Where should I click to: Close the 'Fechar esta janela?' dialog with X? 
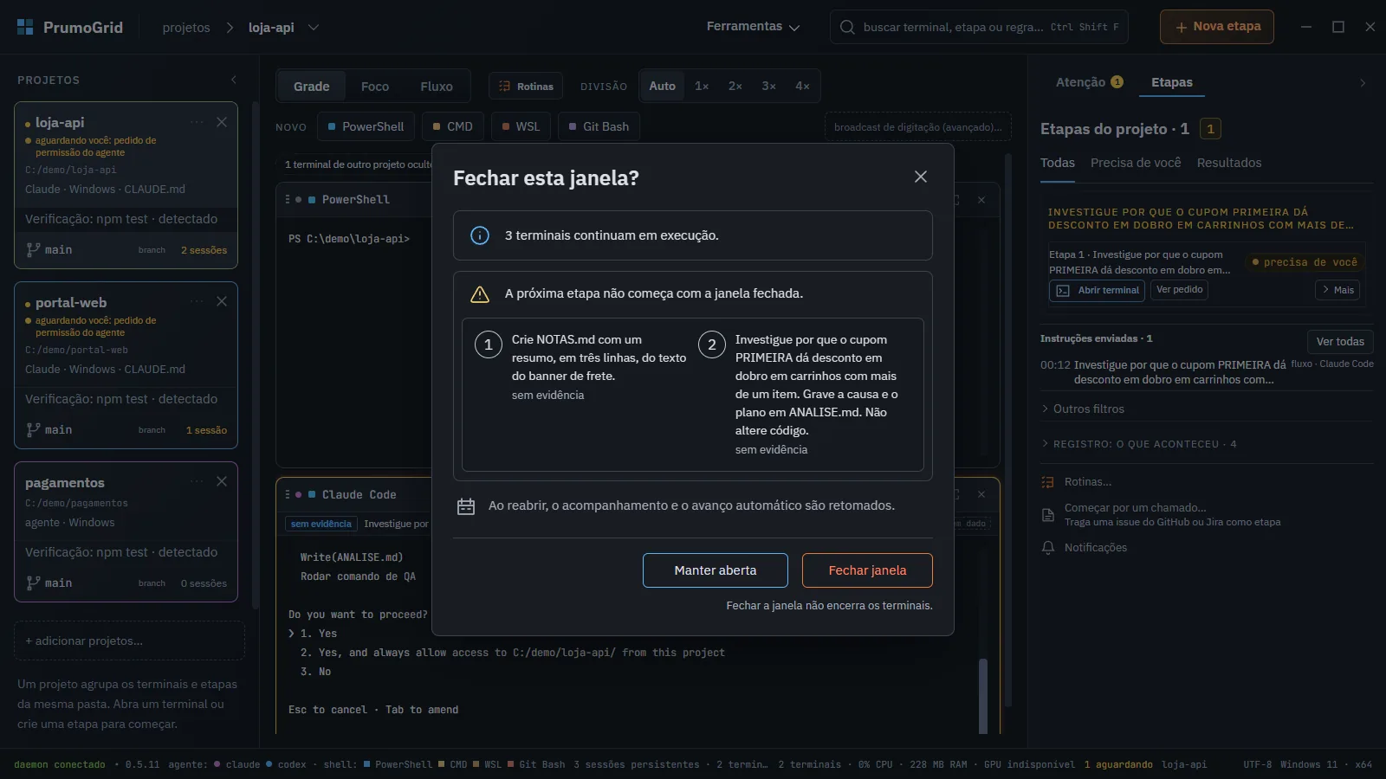pyautogui.click(x=921, y=177)
